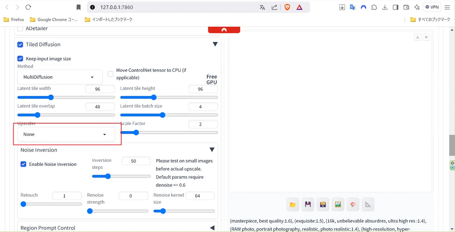Bookmark this page in the address bar
Screen dimensions: 455x232
(x=78, y=7)
